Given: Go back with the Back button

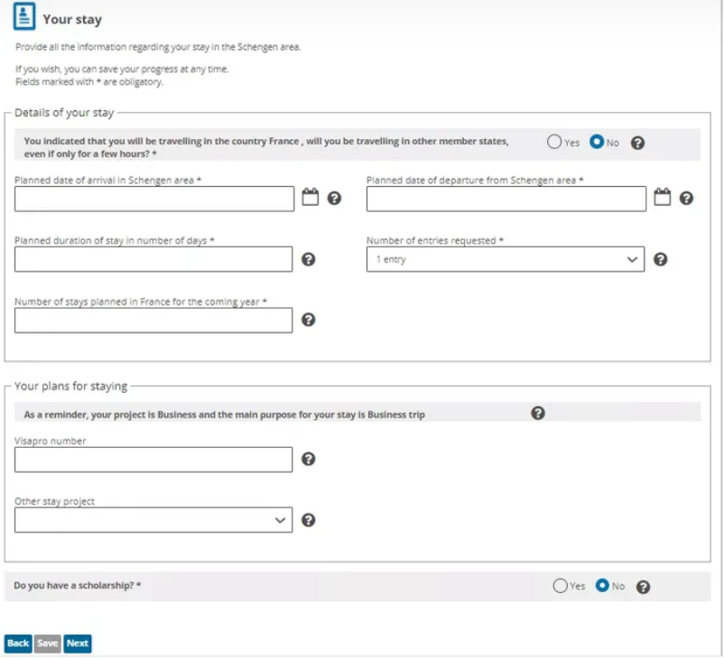Looking at the screenshot, I should (18, 644).
